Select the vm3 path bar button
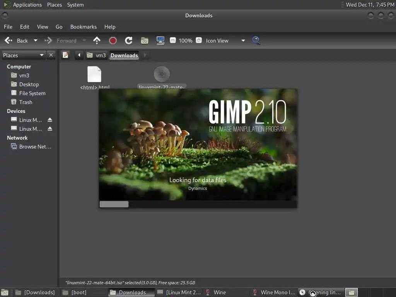Screen dimensions: 396x297 (96, 55)
